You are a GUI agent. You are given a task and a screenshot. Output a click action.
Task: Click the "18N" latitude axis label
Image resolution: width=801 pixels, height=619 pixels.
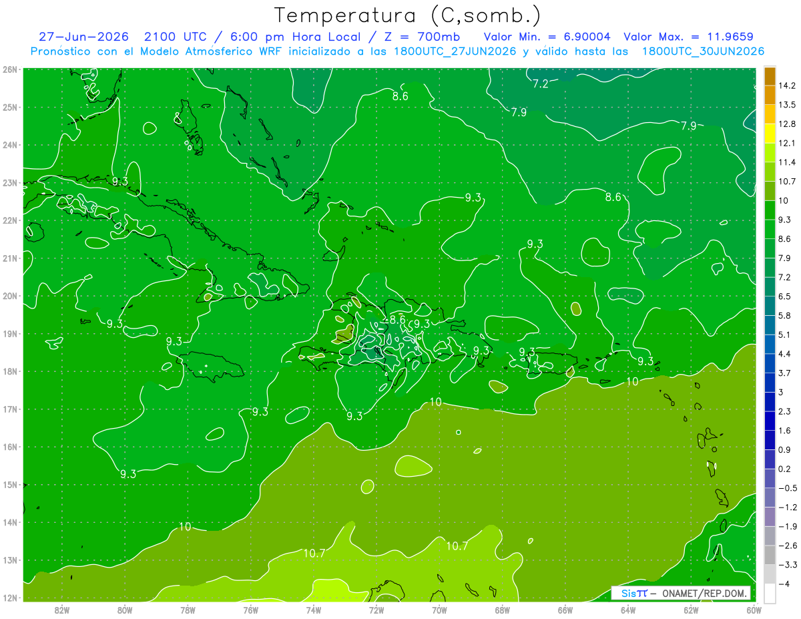coord(9,372)
